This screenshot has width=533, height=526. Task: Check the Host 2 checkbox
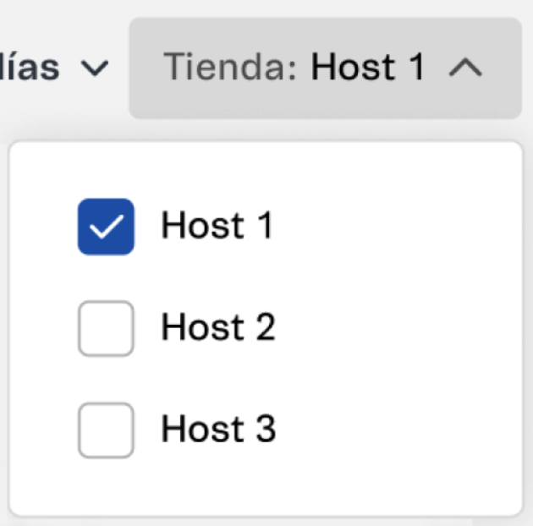point(106,328)
